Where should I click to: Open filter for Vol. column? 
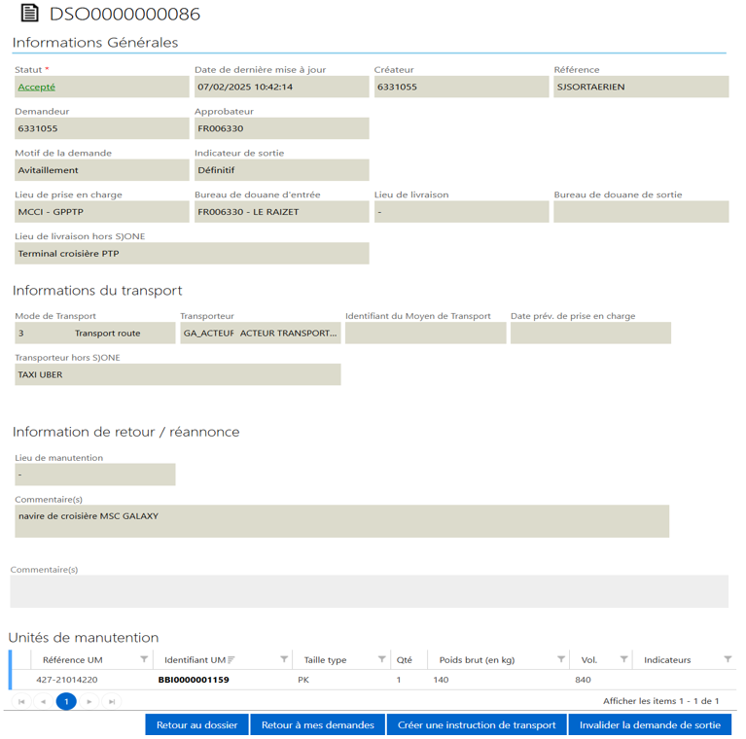click(622, 659)
